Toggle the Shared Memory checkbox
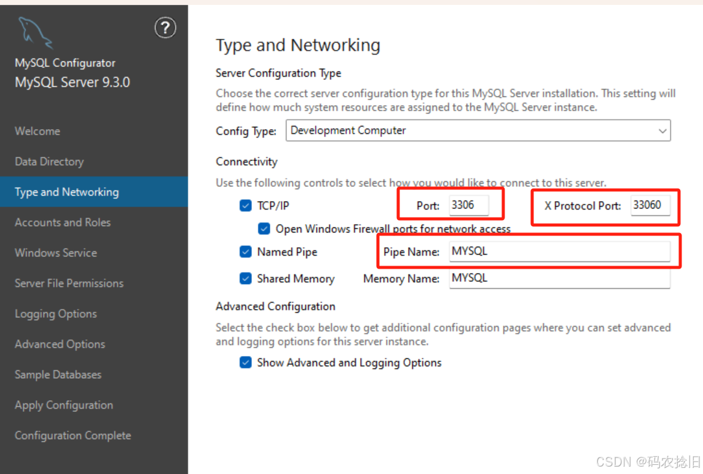703x474 pixels. (x=245, y=278)
